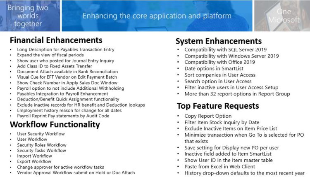
Task: Select the 'Enhancing the core application and platform' banner
Action: 157,16
